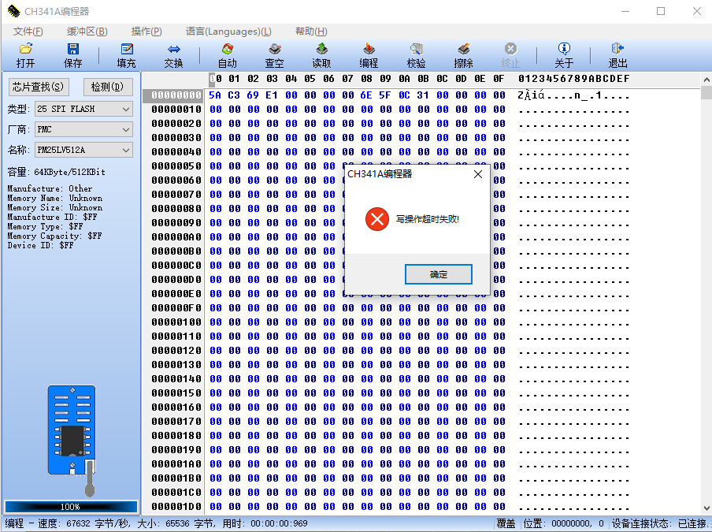The image size is (712, 532).
Task: Open the 语言(Languages)(L) menu
Action: [228, 32]
